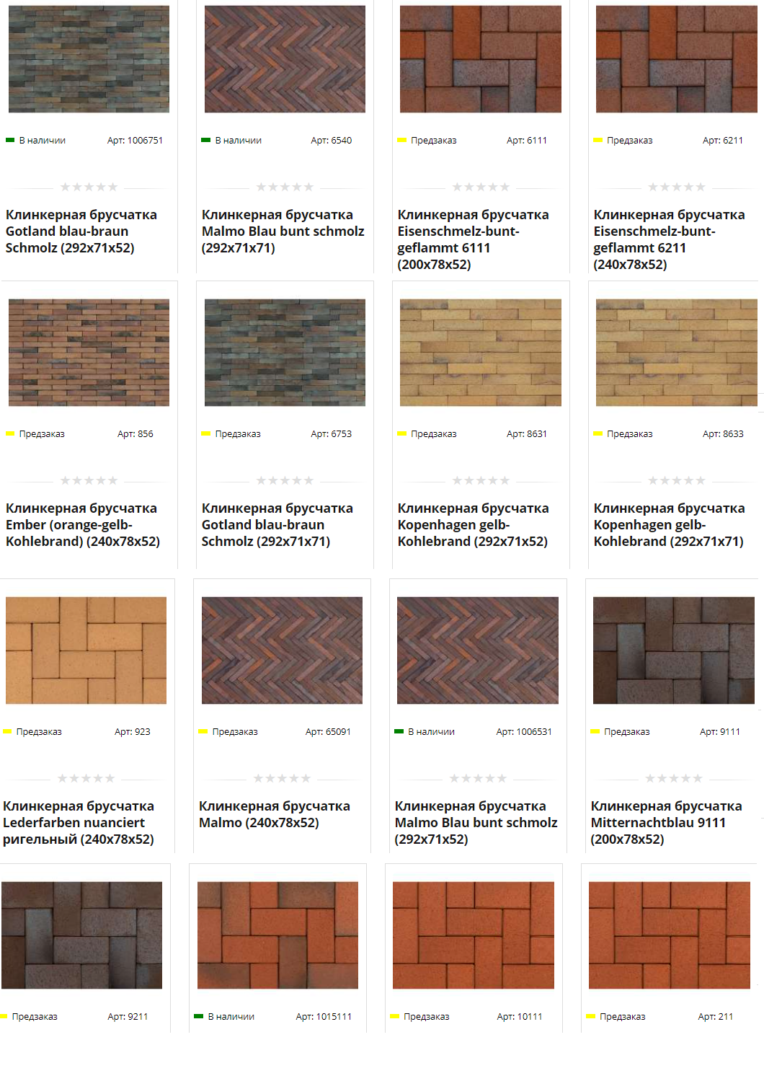Image resolution: width=764 pixels, height=1076 pixels.
Task: Click article number 'Арт: 8633'
Action: pos(723,434)
